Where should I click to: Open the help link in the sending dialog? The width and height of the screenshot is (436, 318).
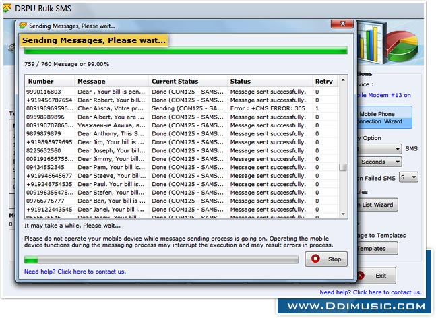click(75, 272)
